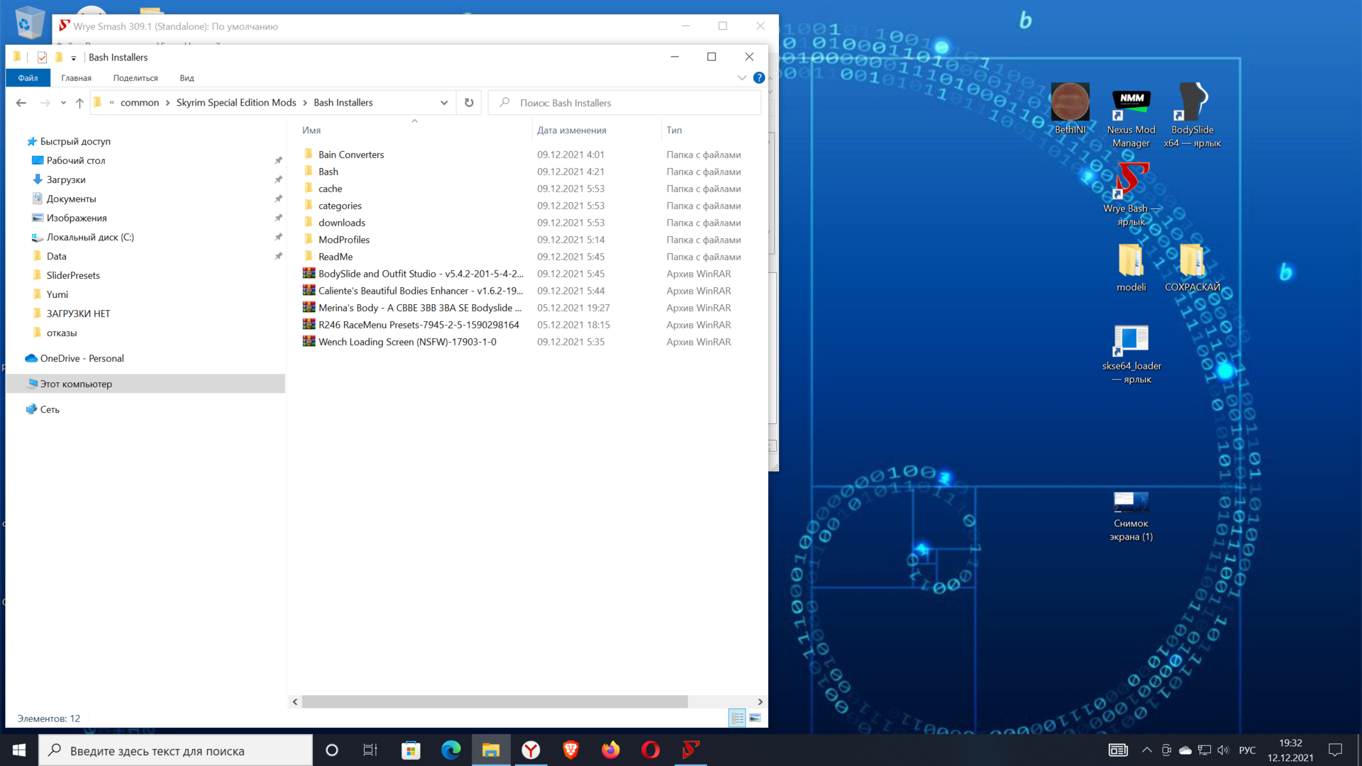Expand the address bar history dropdown

(444, 103)
